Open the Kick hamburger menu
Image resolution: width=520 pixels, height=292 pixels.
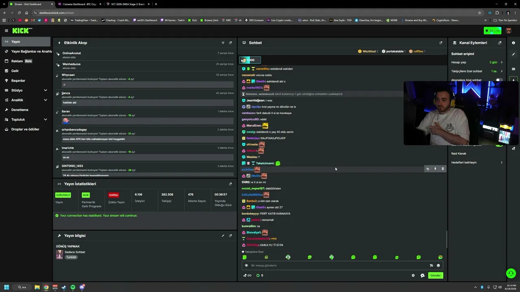coord(6,30)
